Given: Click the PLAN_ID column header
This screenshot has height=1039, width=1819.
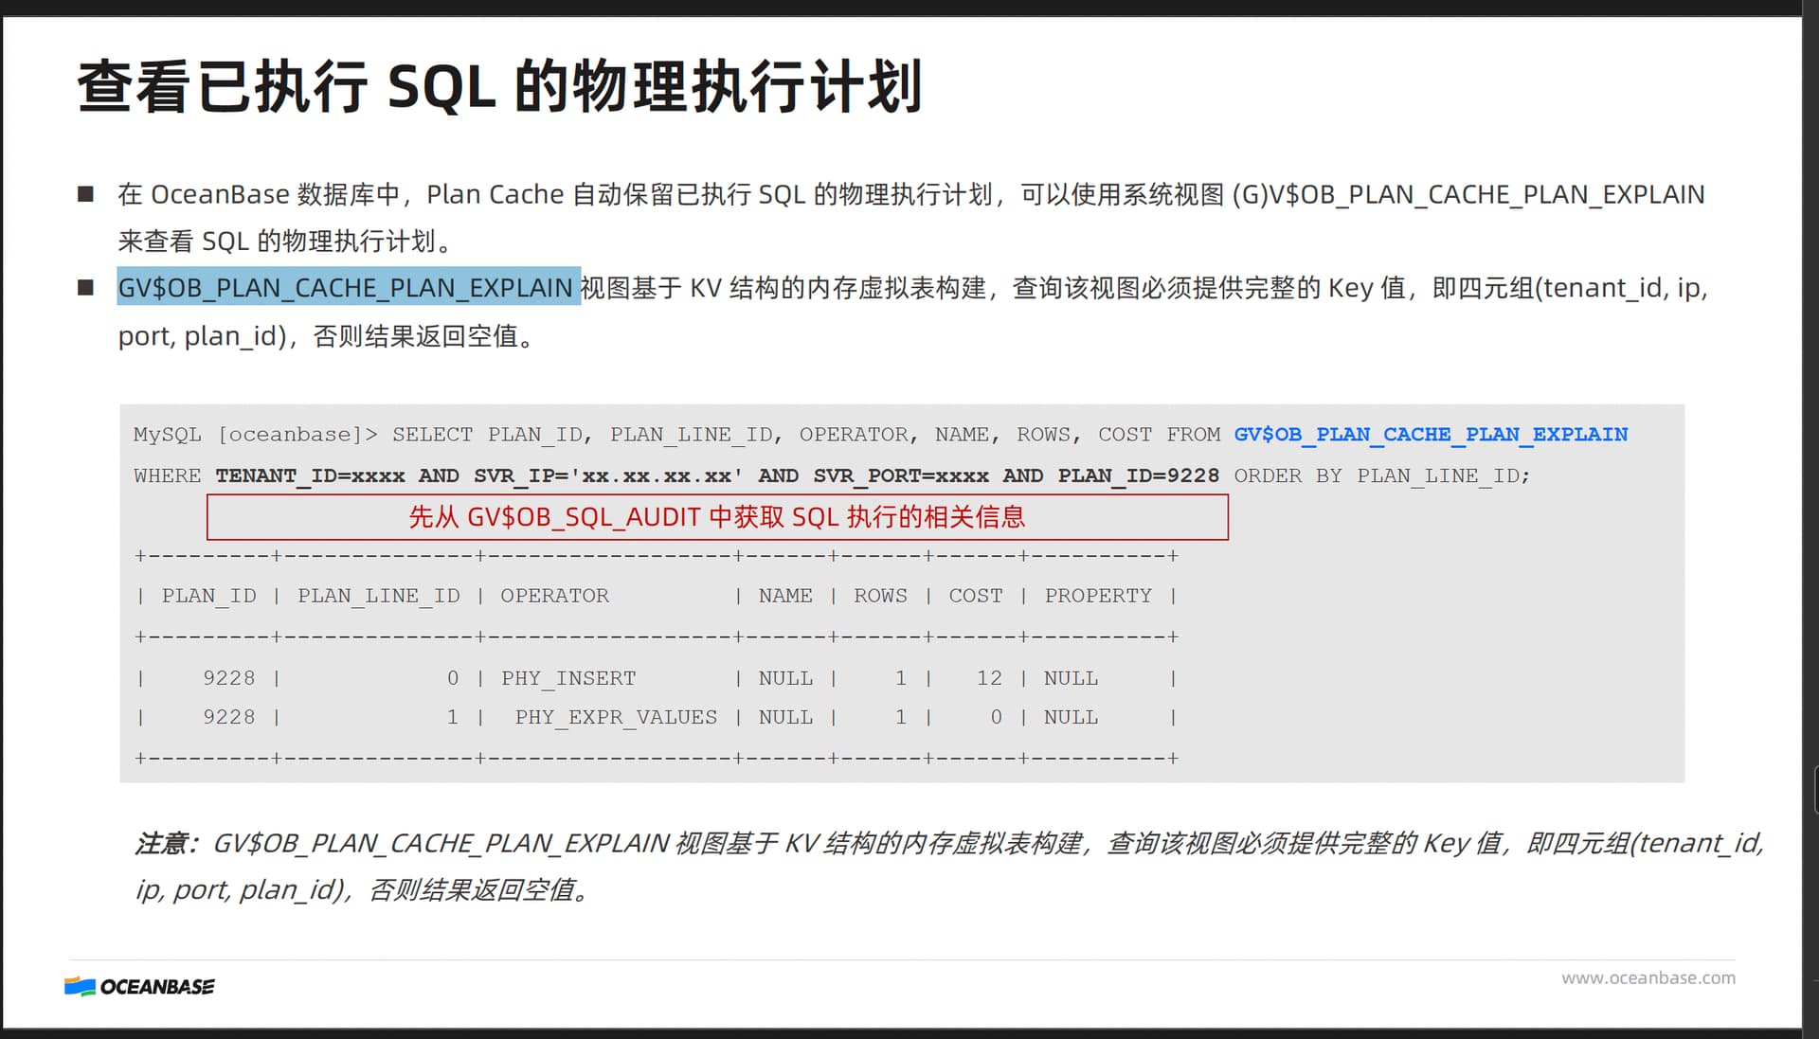Looking at the screenshot, I should (x=209, y=596).
